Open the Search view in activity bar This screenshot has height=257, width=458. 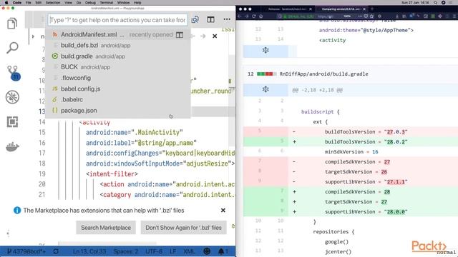tap(12, 48)
